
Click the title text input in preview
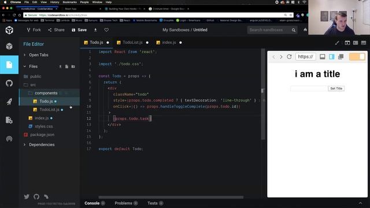309,88
